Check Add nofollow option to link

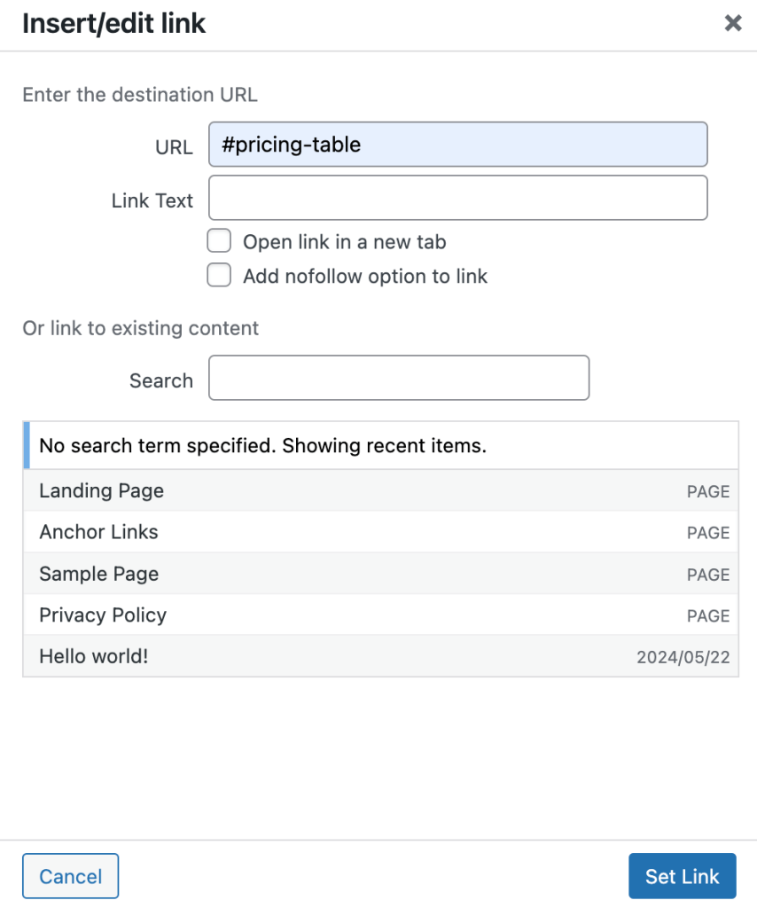tap(219, 275)
